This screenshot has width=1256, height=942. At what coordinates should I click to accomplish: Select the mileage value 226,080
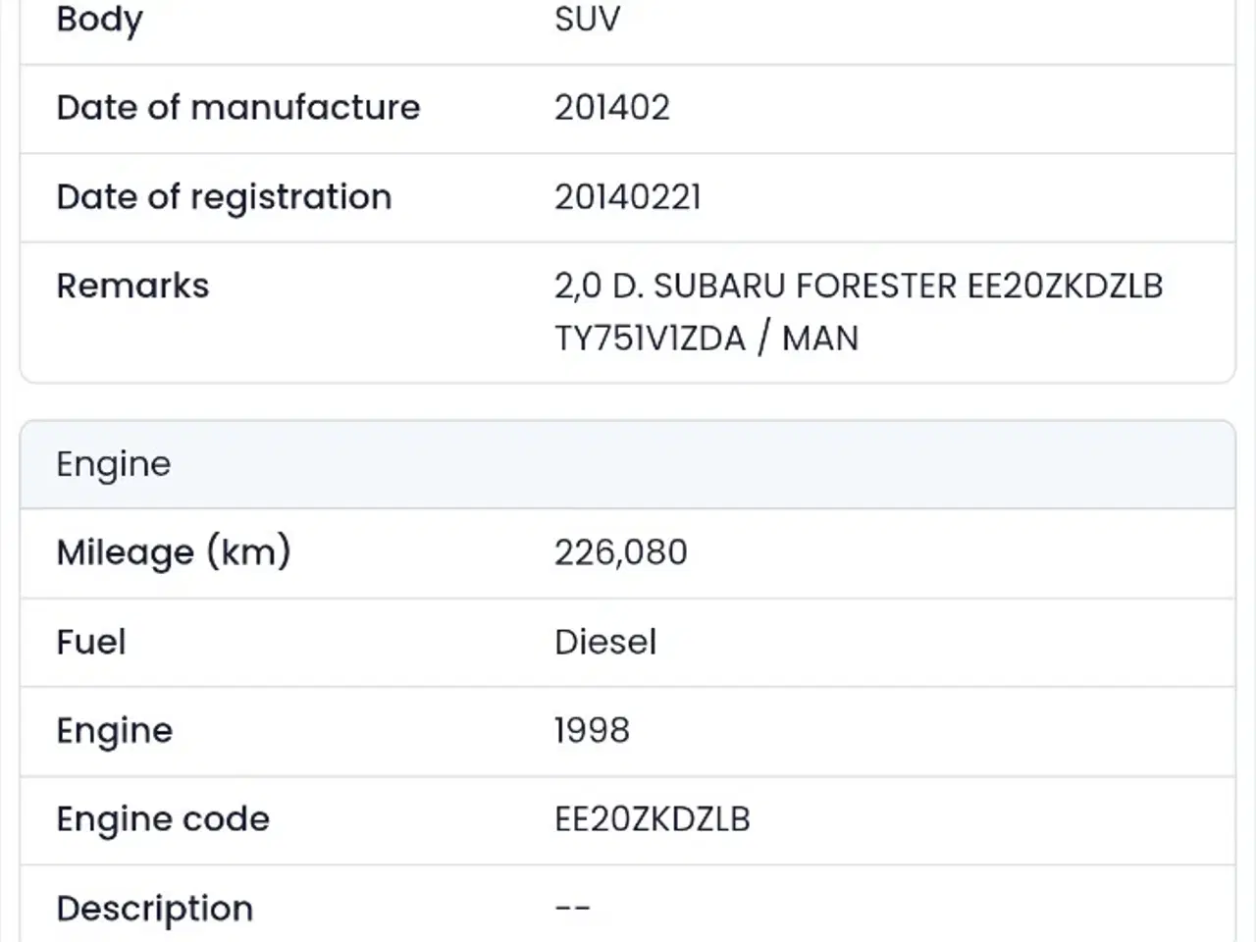(620, 552)
